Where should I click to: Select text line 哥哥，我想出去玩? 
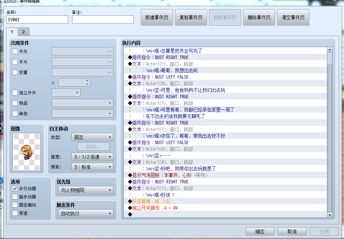[225, 70]
